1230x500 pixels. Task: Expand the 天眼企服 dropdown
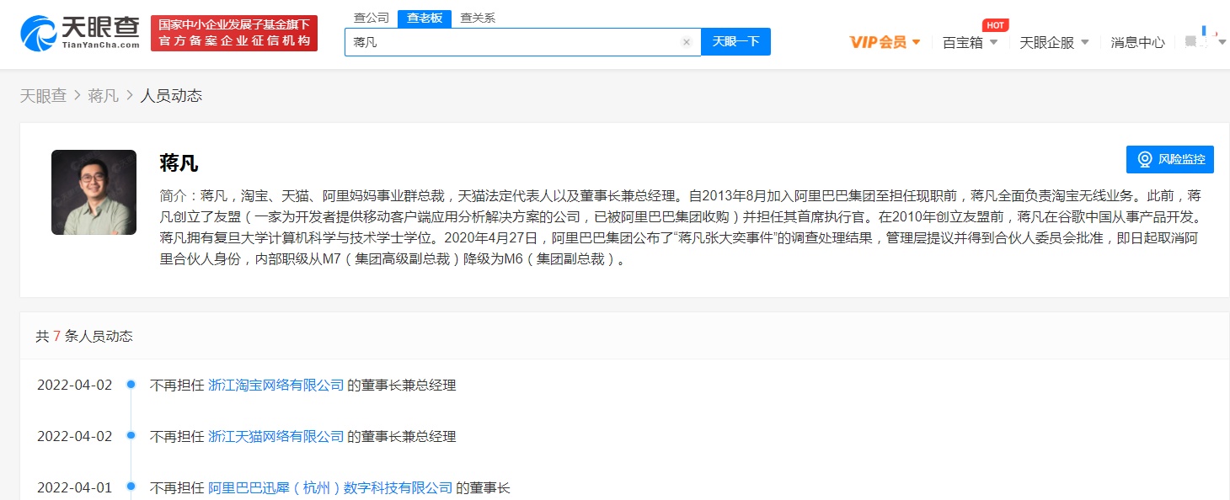(1055, 42)
